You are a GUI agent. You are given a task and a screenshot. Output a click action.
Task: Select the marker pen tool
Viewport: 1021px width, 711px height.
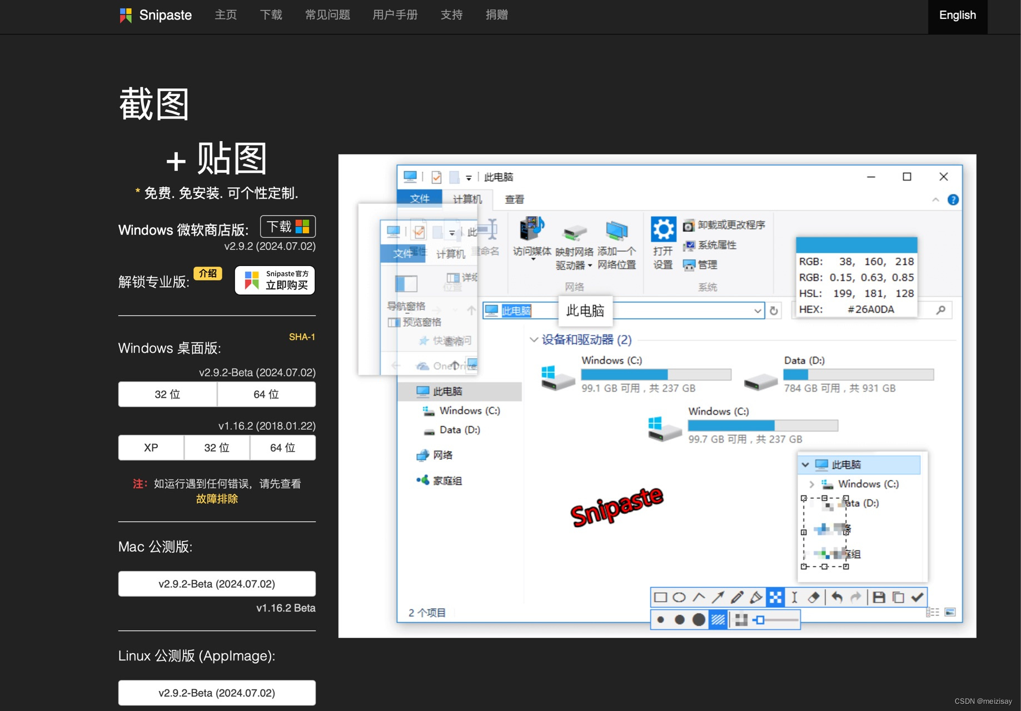point(756,597)
